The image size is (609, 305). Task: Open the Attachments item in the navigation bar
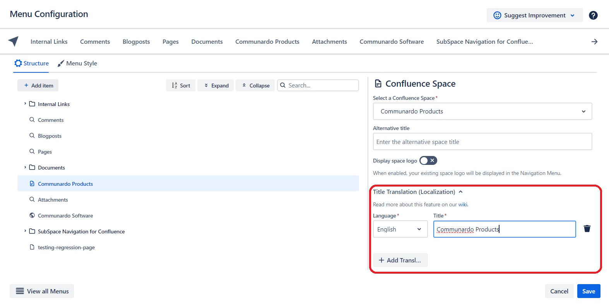click(x=329, y=42)
